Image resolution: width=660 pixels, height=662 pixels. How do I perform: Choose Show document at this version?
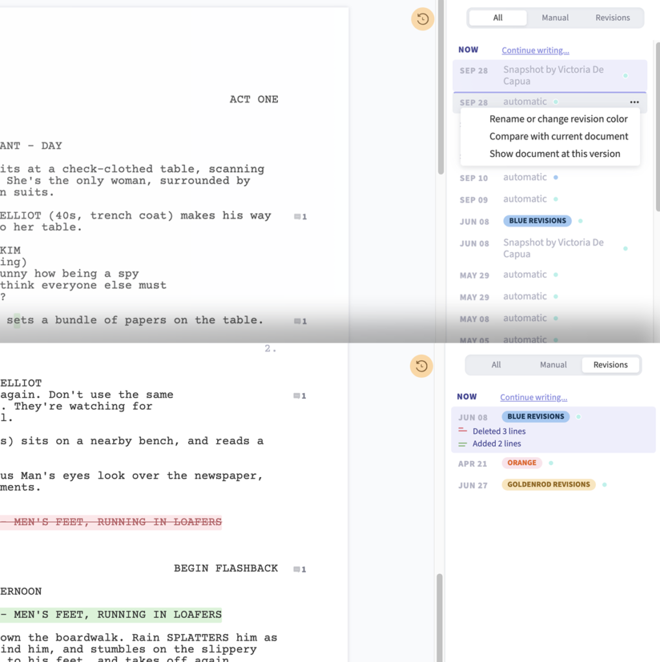click(555, 154)
